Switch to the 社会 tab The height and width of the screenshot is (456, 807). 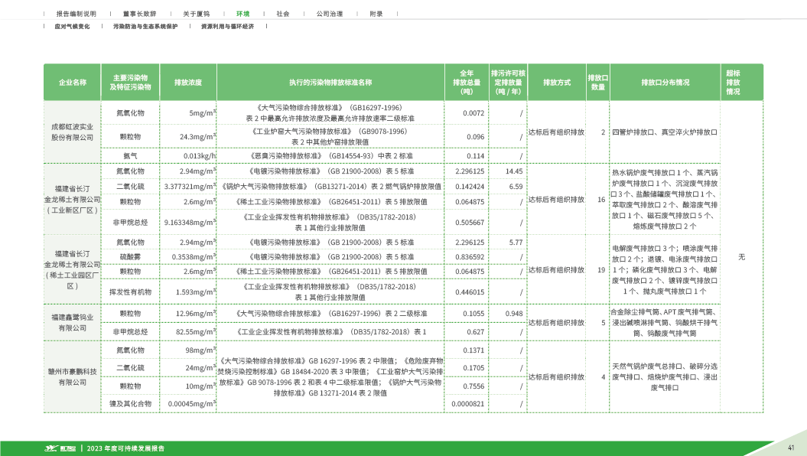(x=283, y=14)
